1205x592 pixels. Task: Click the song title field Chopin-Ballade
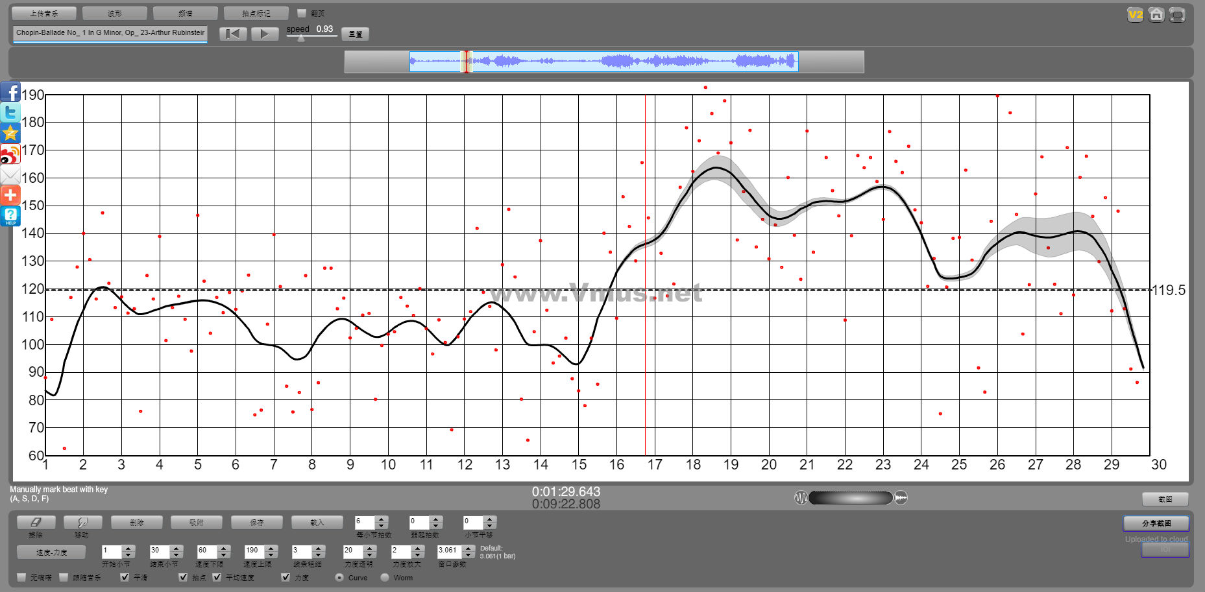click(x=110, y=33)
